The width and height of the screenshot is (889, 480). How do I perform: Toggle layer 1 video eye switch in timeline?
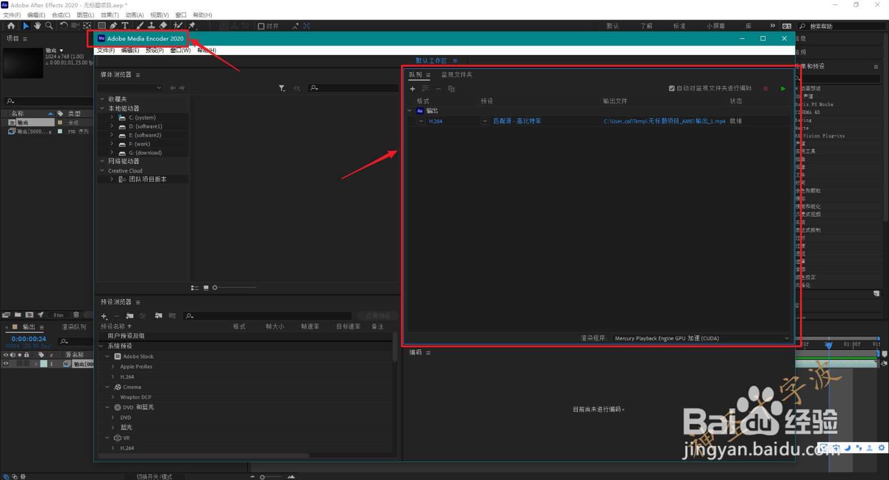coord(6,364)
